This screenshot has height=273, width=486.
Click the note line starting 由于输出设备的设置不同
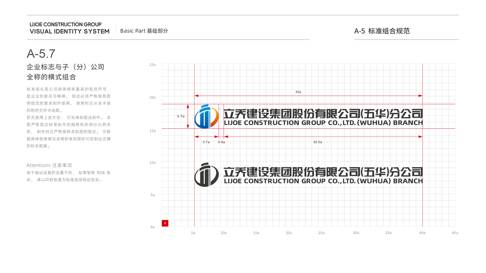pyautogui.click(x=69, y=172)
